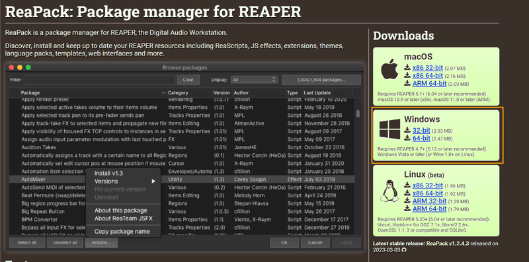Image resolution: width=529 pixels, height=262 pixels.
Task: Click the Select all button
Action: pyautogui.click(x=27, y=242)
